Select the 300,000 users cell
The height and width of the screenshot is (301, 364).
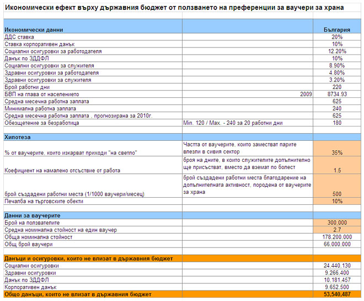pyautogui.click(x=337, y=223)
